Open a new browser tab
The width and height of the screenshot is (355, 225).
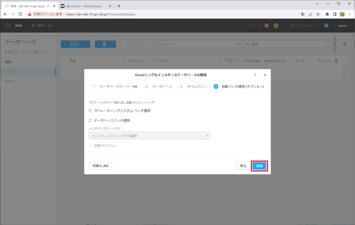(x=119, y=6)
